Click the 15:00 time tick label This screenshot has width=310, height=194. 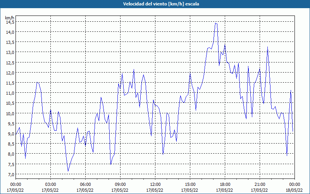(x=190, y=185)
